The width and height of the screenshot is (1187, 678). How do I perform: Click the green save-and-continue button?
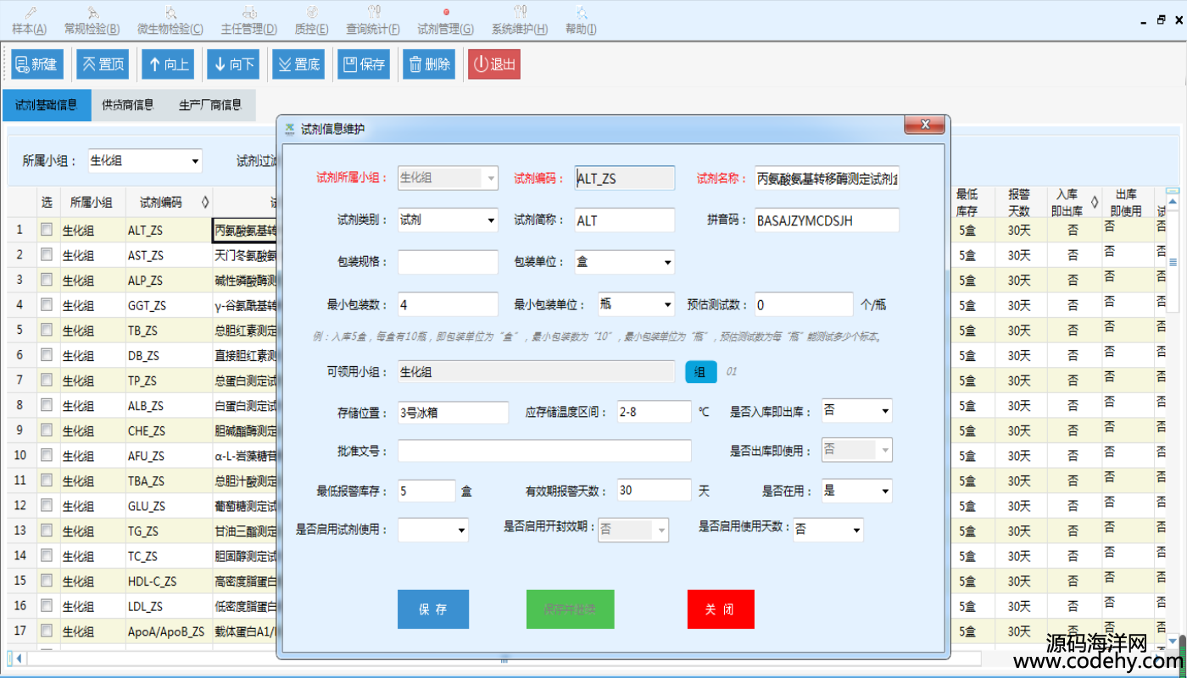pyautogui.click(x=570, y=609)
